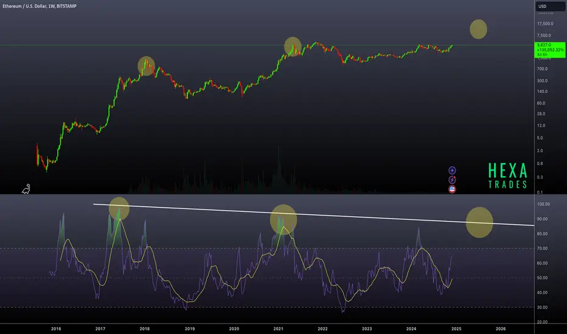The height and width of the screenshot is (334, 567).
Task: Click the 70.00 RSI scale label
Action: (542, 248)
